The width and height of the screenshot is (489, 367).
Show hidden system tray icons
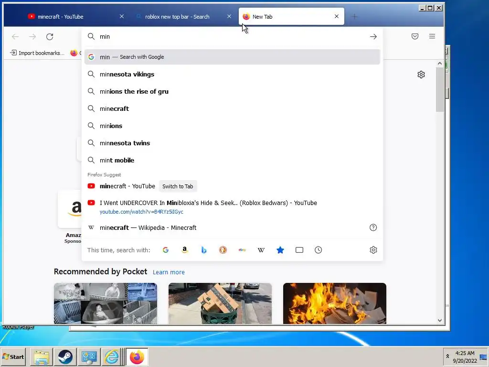pos(447,356)
